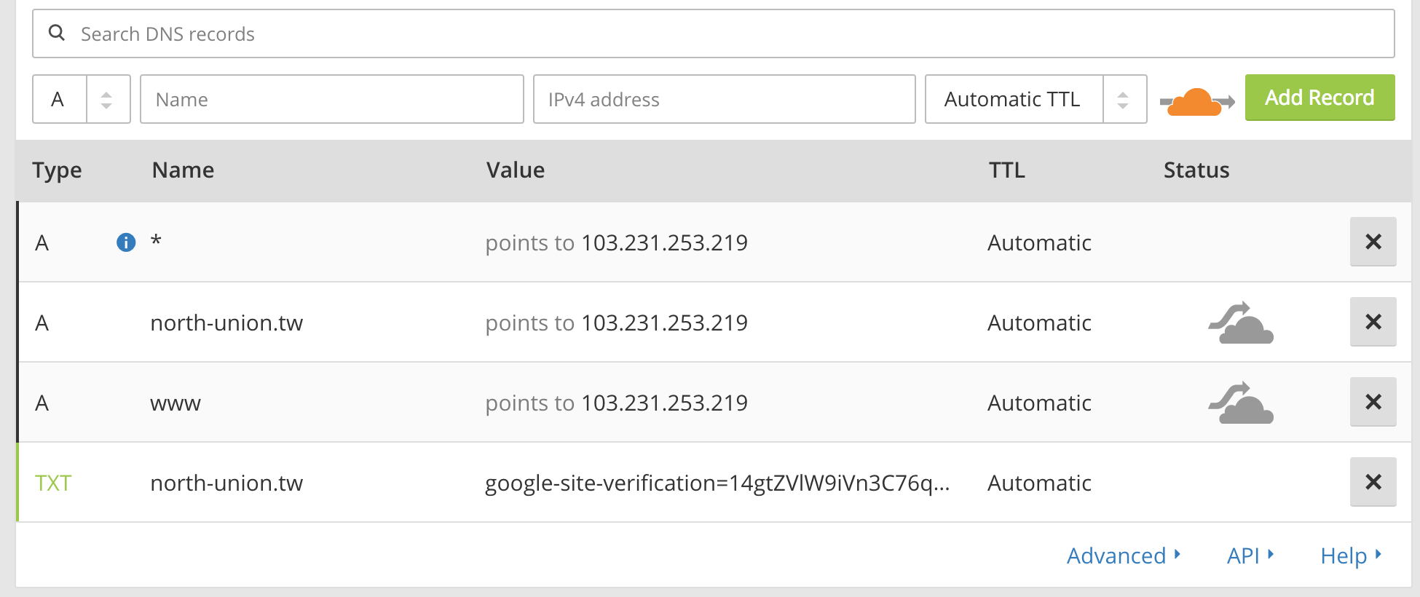The width and height of the screenshot is (1420, 597).
Task: Expand the Advanced options
Action: (x=1123, y=556)
